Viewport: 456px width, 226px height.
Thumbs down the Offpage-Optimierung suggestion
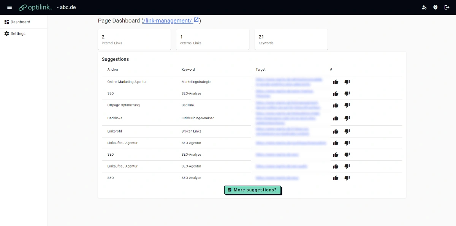point(347,105)
